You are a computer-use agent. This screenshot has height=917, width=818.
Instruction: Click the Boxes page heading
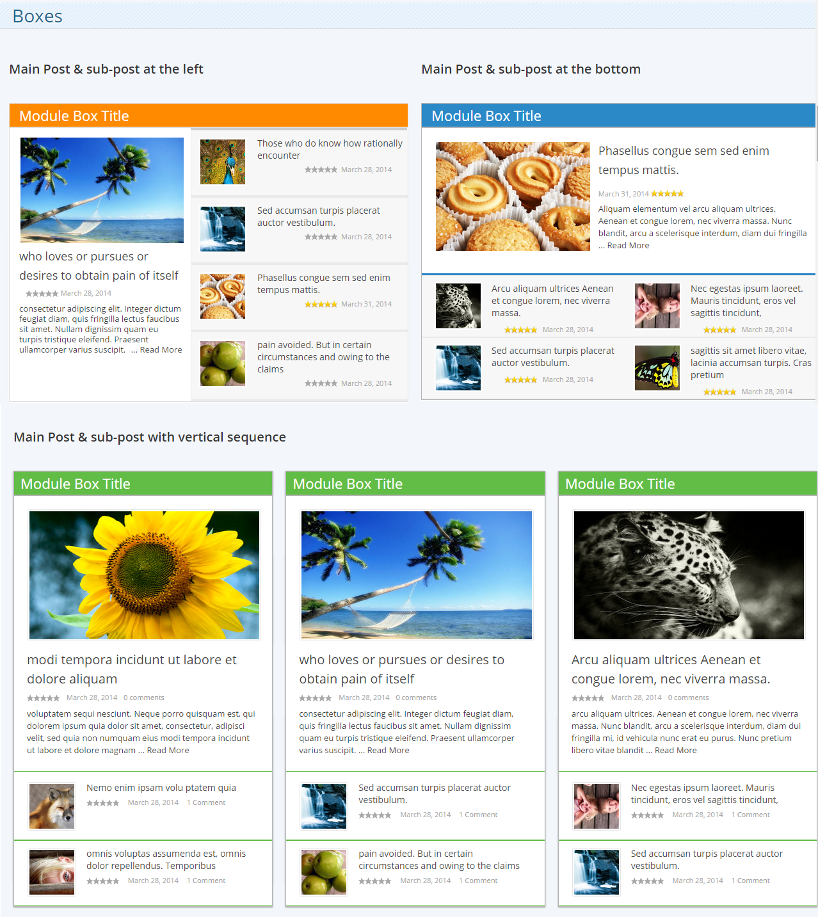(x=38, y=16)
